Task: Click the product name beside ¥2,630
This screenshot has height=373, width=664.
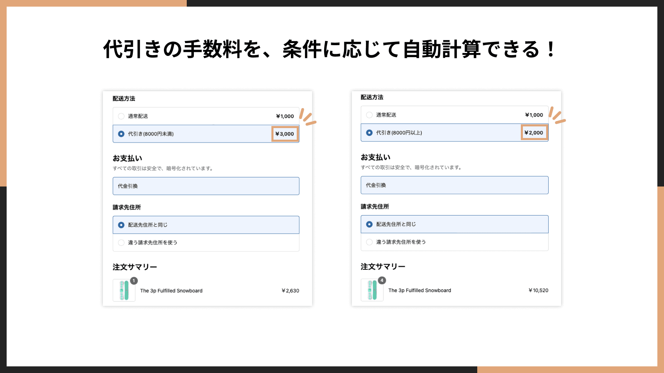Action: 171,291
